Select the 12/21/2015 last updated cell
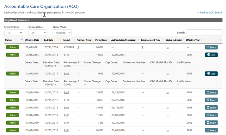Screen dimensions: 226x135 (x=118, y=92)
